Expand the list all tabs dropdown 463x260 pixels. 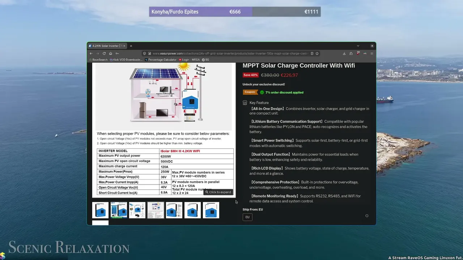358,46
